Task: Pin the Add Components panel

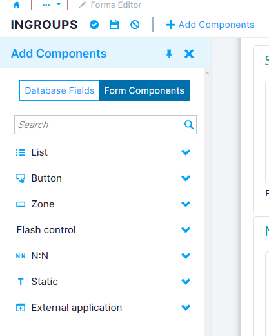Action: click(x=169, y=54)
